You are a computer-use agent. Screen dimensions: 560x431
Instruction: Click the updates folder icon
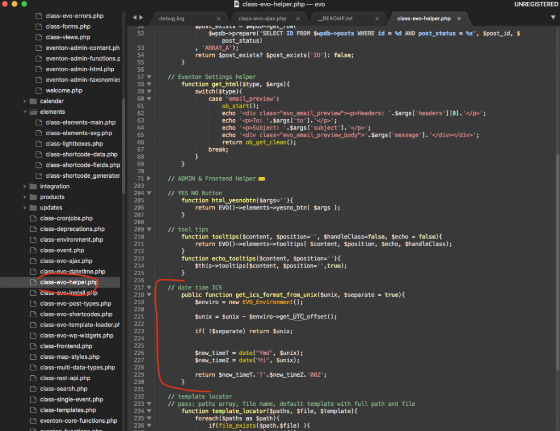pos(33,208)
